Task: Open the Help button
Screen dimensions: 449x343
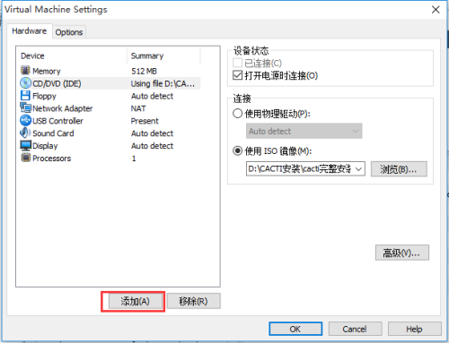Action: (415, 329)
